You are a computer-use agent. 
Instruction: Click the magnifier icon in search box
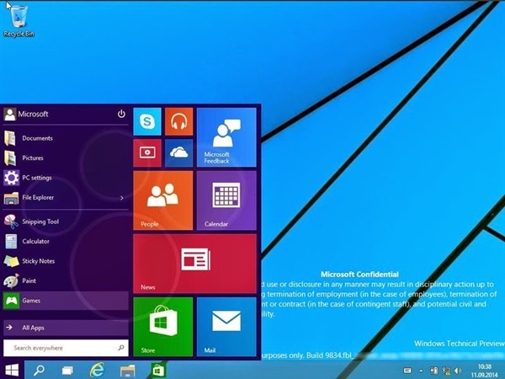point(120,348)
